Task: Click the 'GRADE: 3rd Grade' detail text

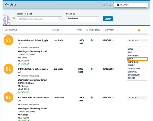Action: pos(26,83)
